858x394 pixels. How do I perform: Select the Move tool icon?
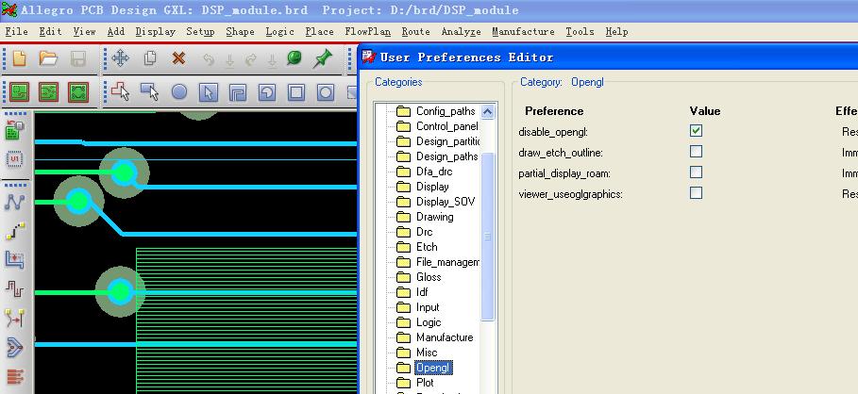point(120,58)
